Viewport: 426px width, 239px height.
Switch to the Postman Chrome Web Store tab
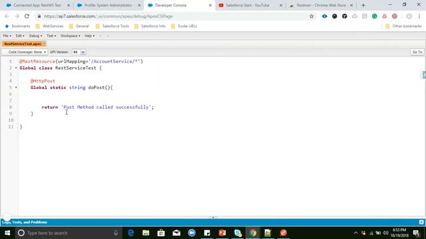(321, 5)
